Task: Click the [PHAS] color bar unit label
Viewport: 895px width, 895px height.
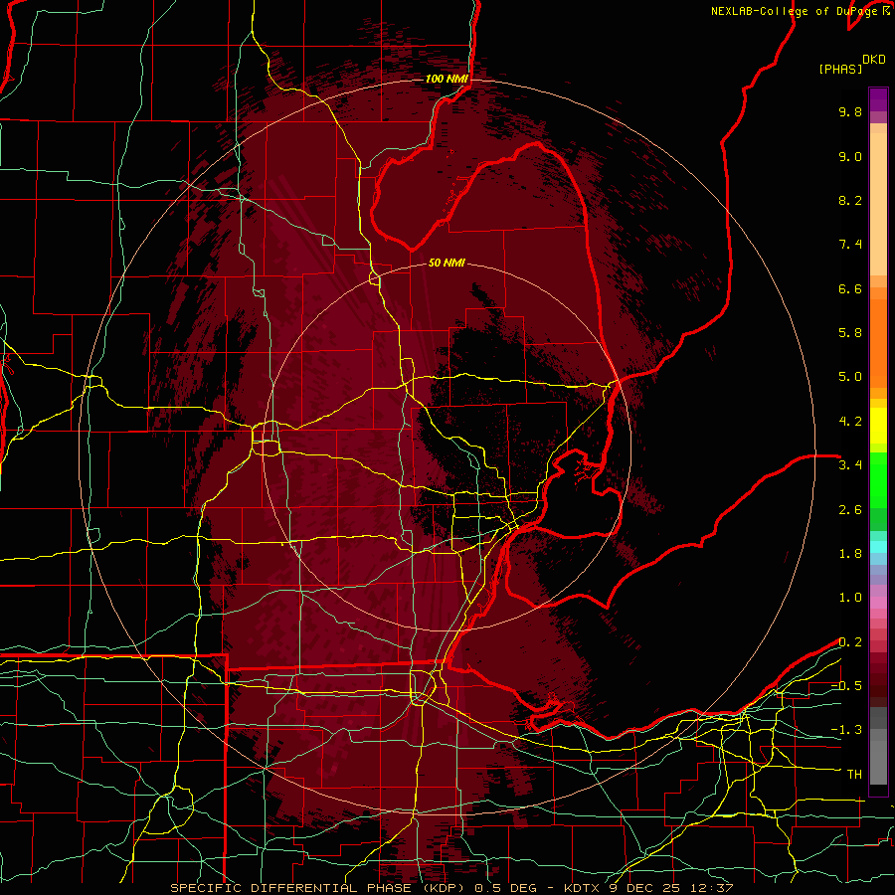Action: coord(840,69)
